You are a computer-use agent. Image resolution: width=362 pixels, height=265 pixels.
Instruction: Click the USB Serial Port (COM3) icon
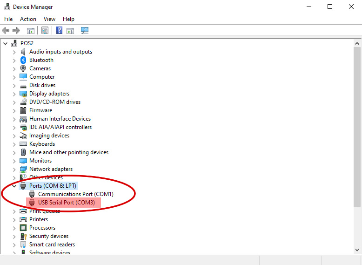coord(32,203)
